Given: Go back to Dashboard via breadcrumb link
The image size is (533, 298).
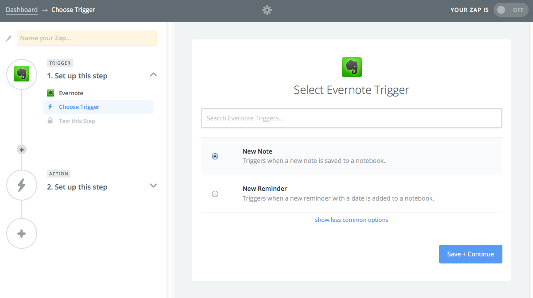Looking at the screenshot, I should point(22,10).
